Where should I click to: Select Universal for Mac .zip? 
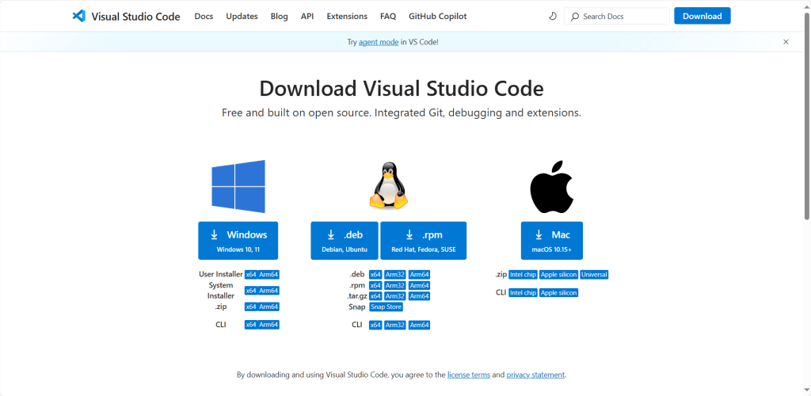point(594,275)
